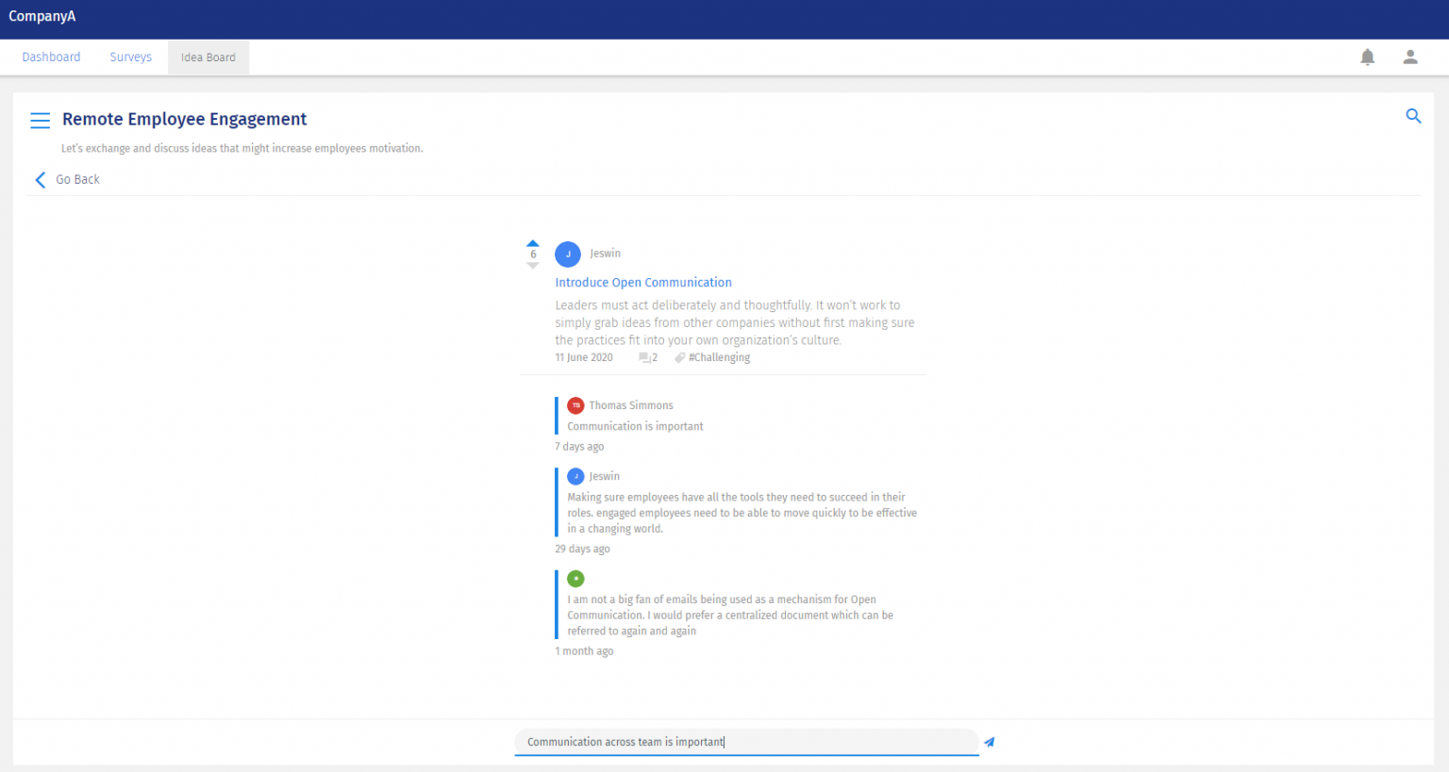Downvote the idea with the gray arrow
Screen dimensions: 1449x772
click(x=533, y=266)
